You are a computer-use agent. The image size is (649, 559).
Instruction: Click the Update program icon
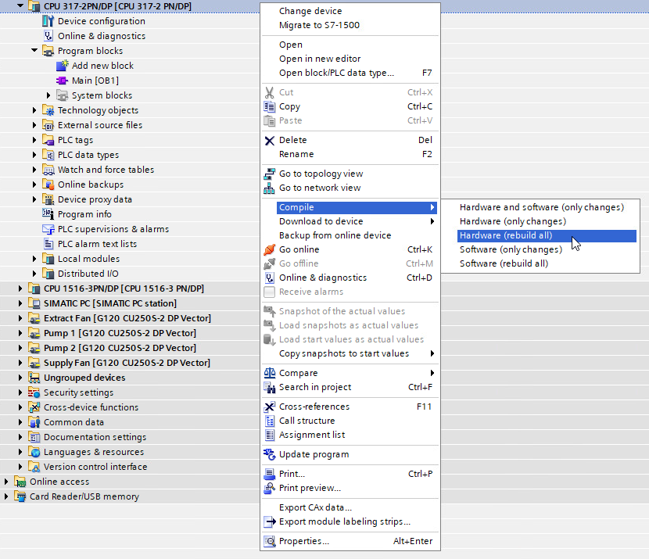point(270,454)
